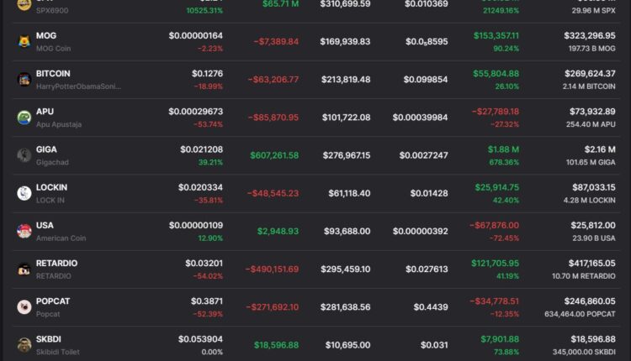Select the RETARDIO token icon
The image size is (631, 361).
[x=24, y=269]
